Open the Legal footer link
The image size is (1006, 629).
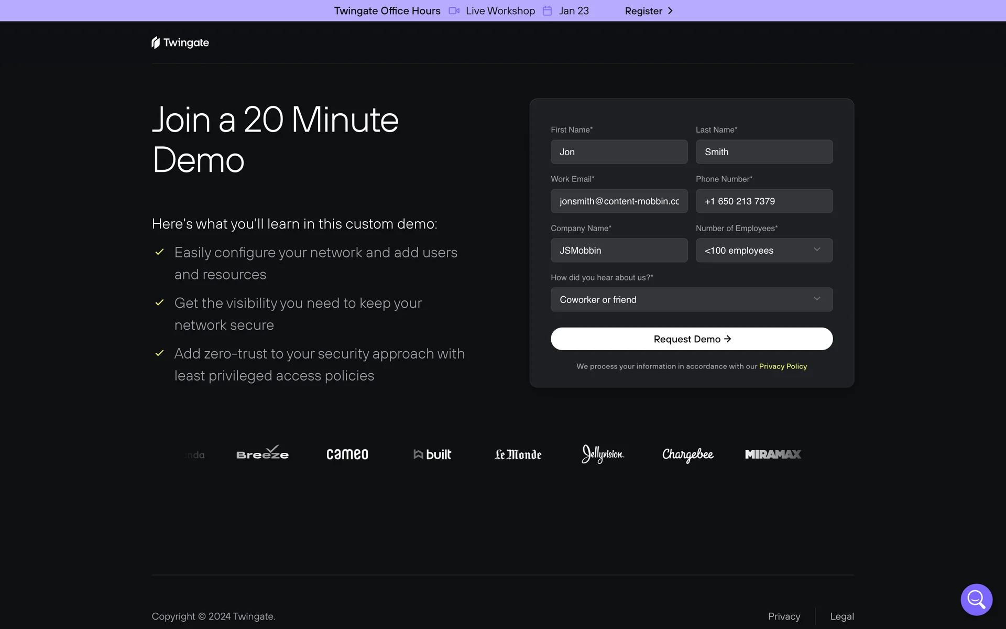(841, 616)
